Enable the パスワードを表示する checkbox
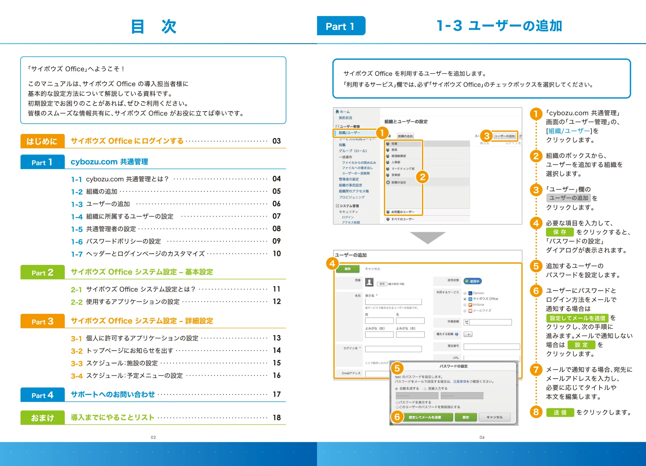 [397, 402]
